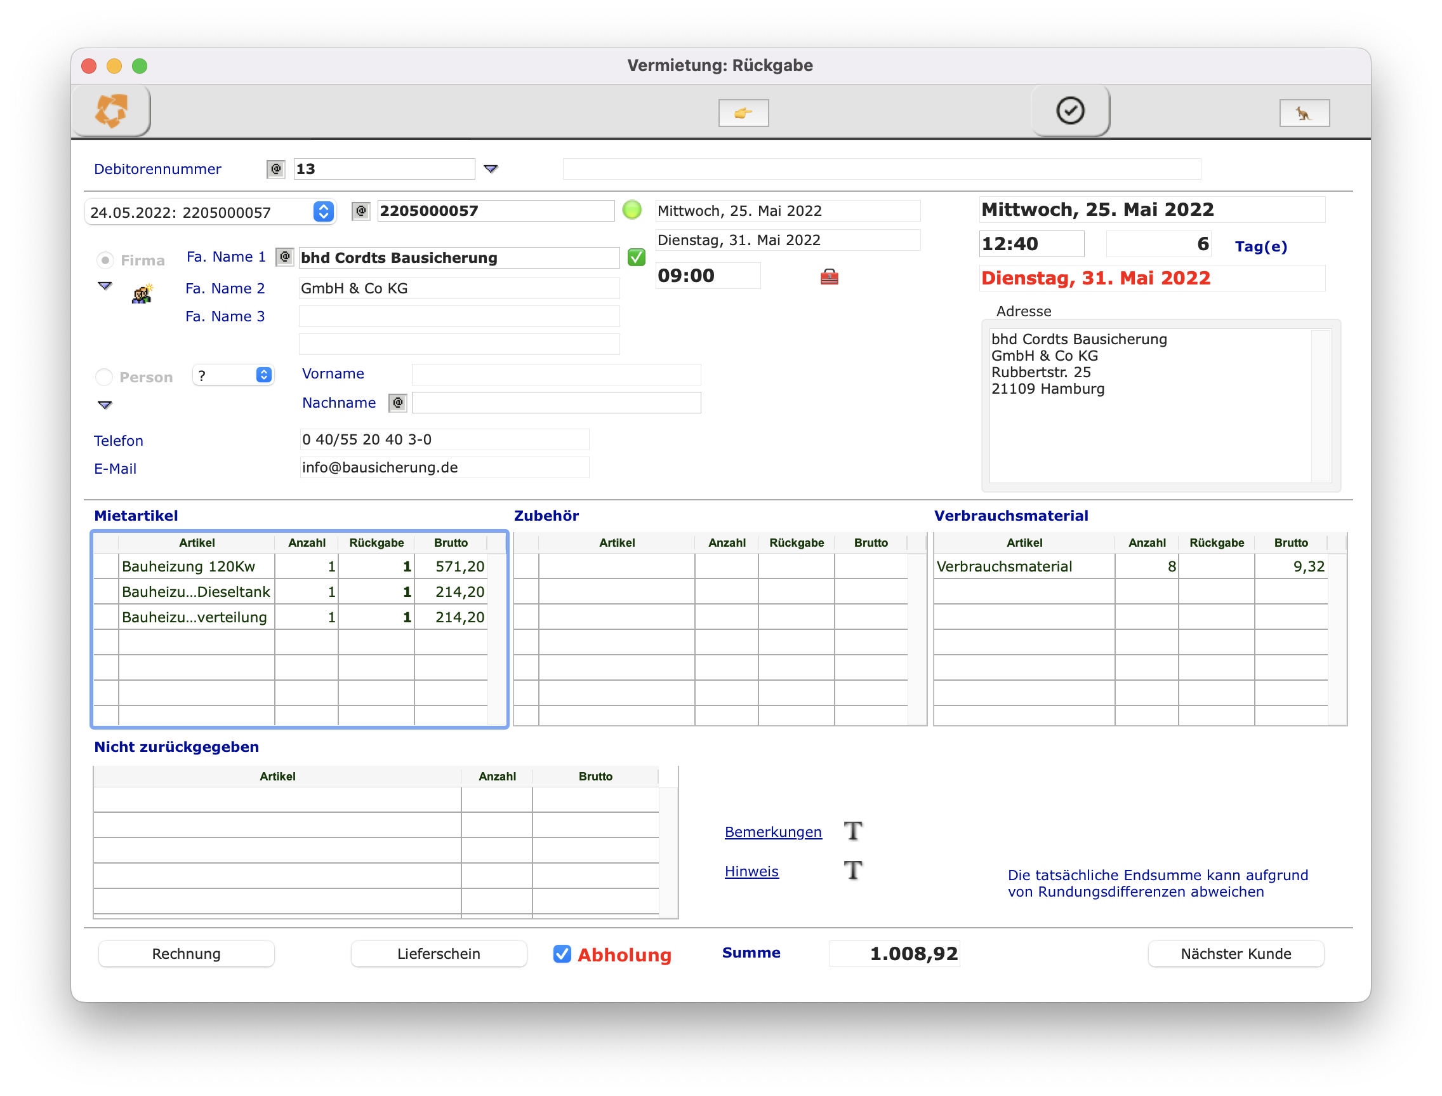This screenshot has width=1442, height=1096.
Task: Click the person icon near Fa. Name 2
Action: point(142,294)
